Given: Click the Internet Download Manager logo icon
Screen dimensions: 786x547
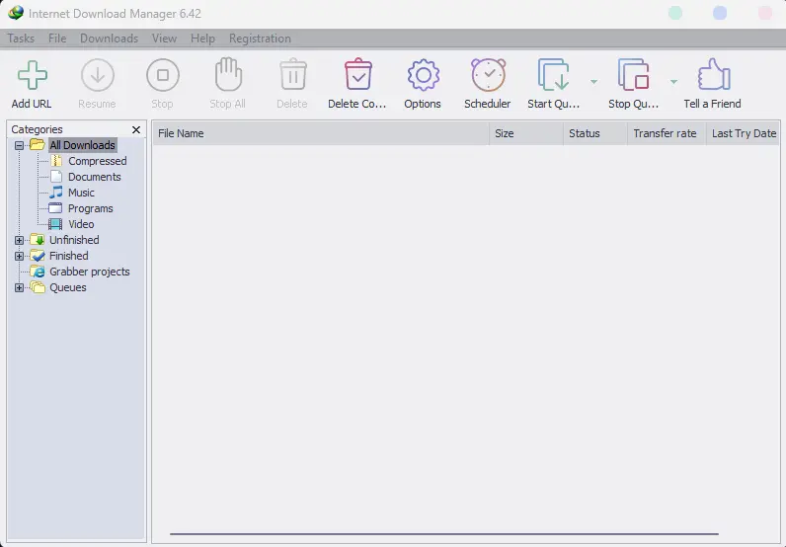Looking at the screenshot, I should tap(16, 13).
